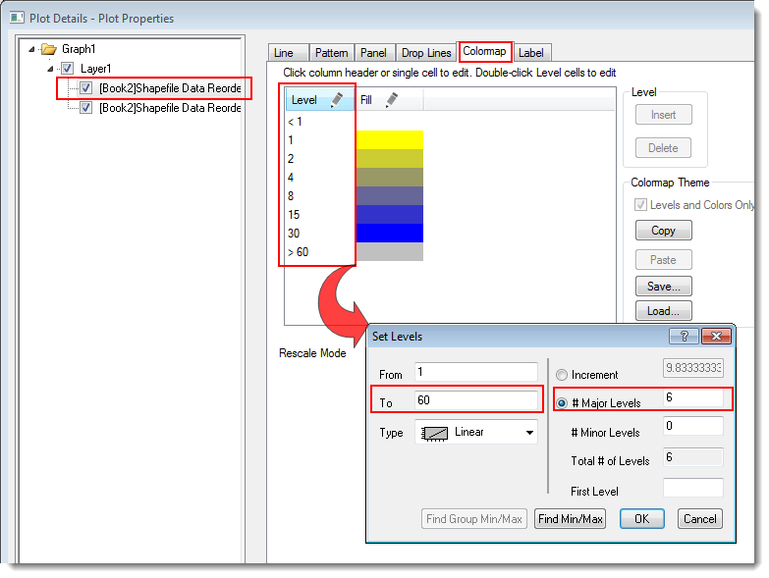Select the # Major Levels radio button
769x578 pixels.
coord(562,402)
